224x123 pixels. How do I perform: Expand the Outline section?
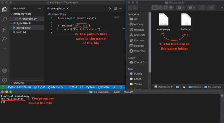click(x=27, y=83)
